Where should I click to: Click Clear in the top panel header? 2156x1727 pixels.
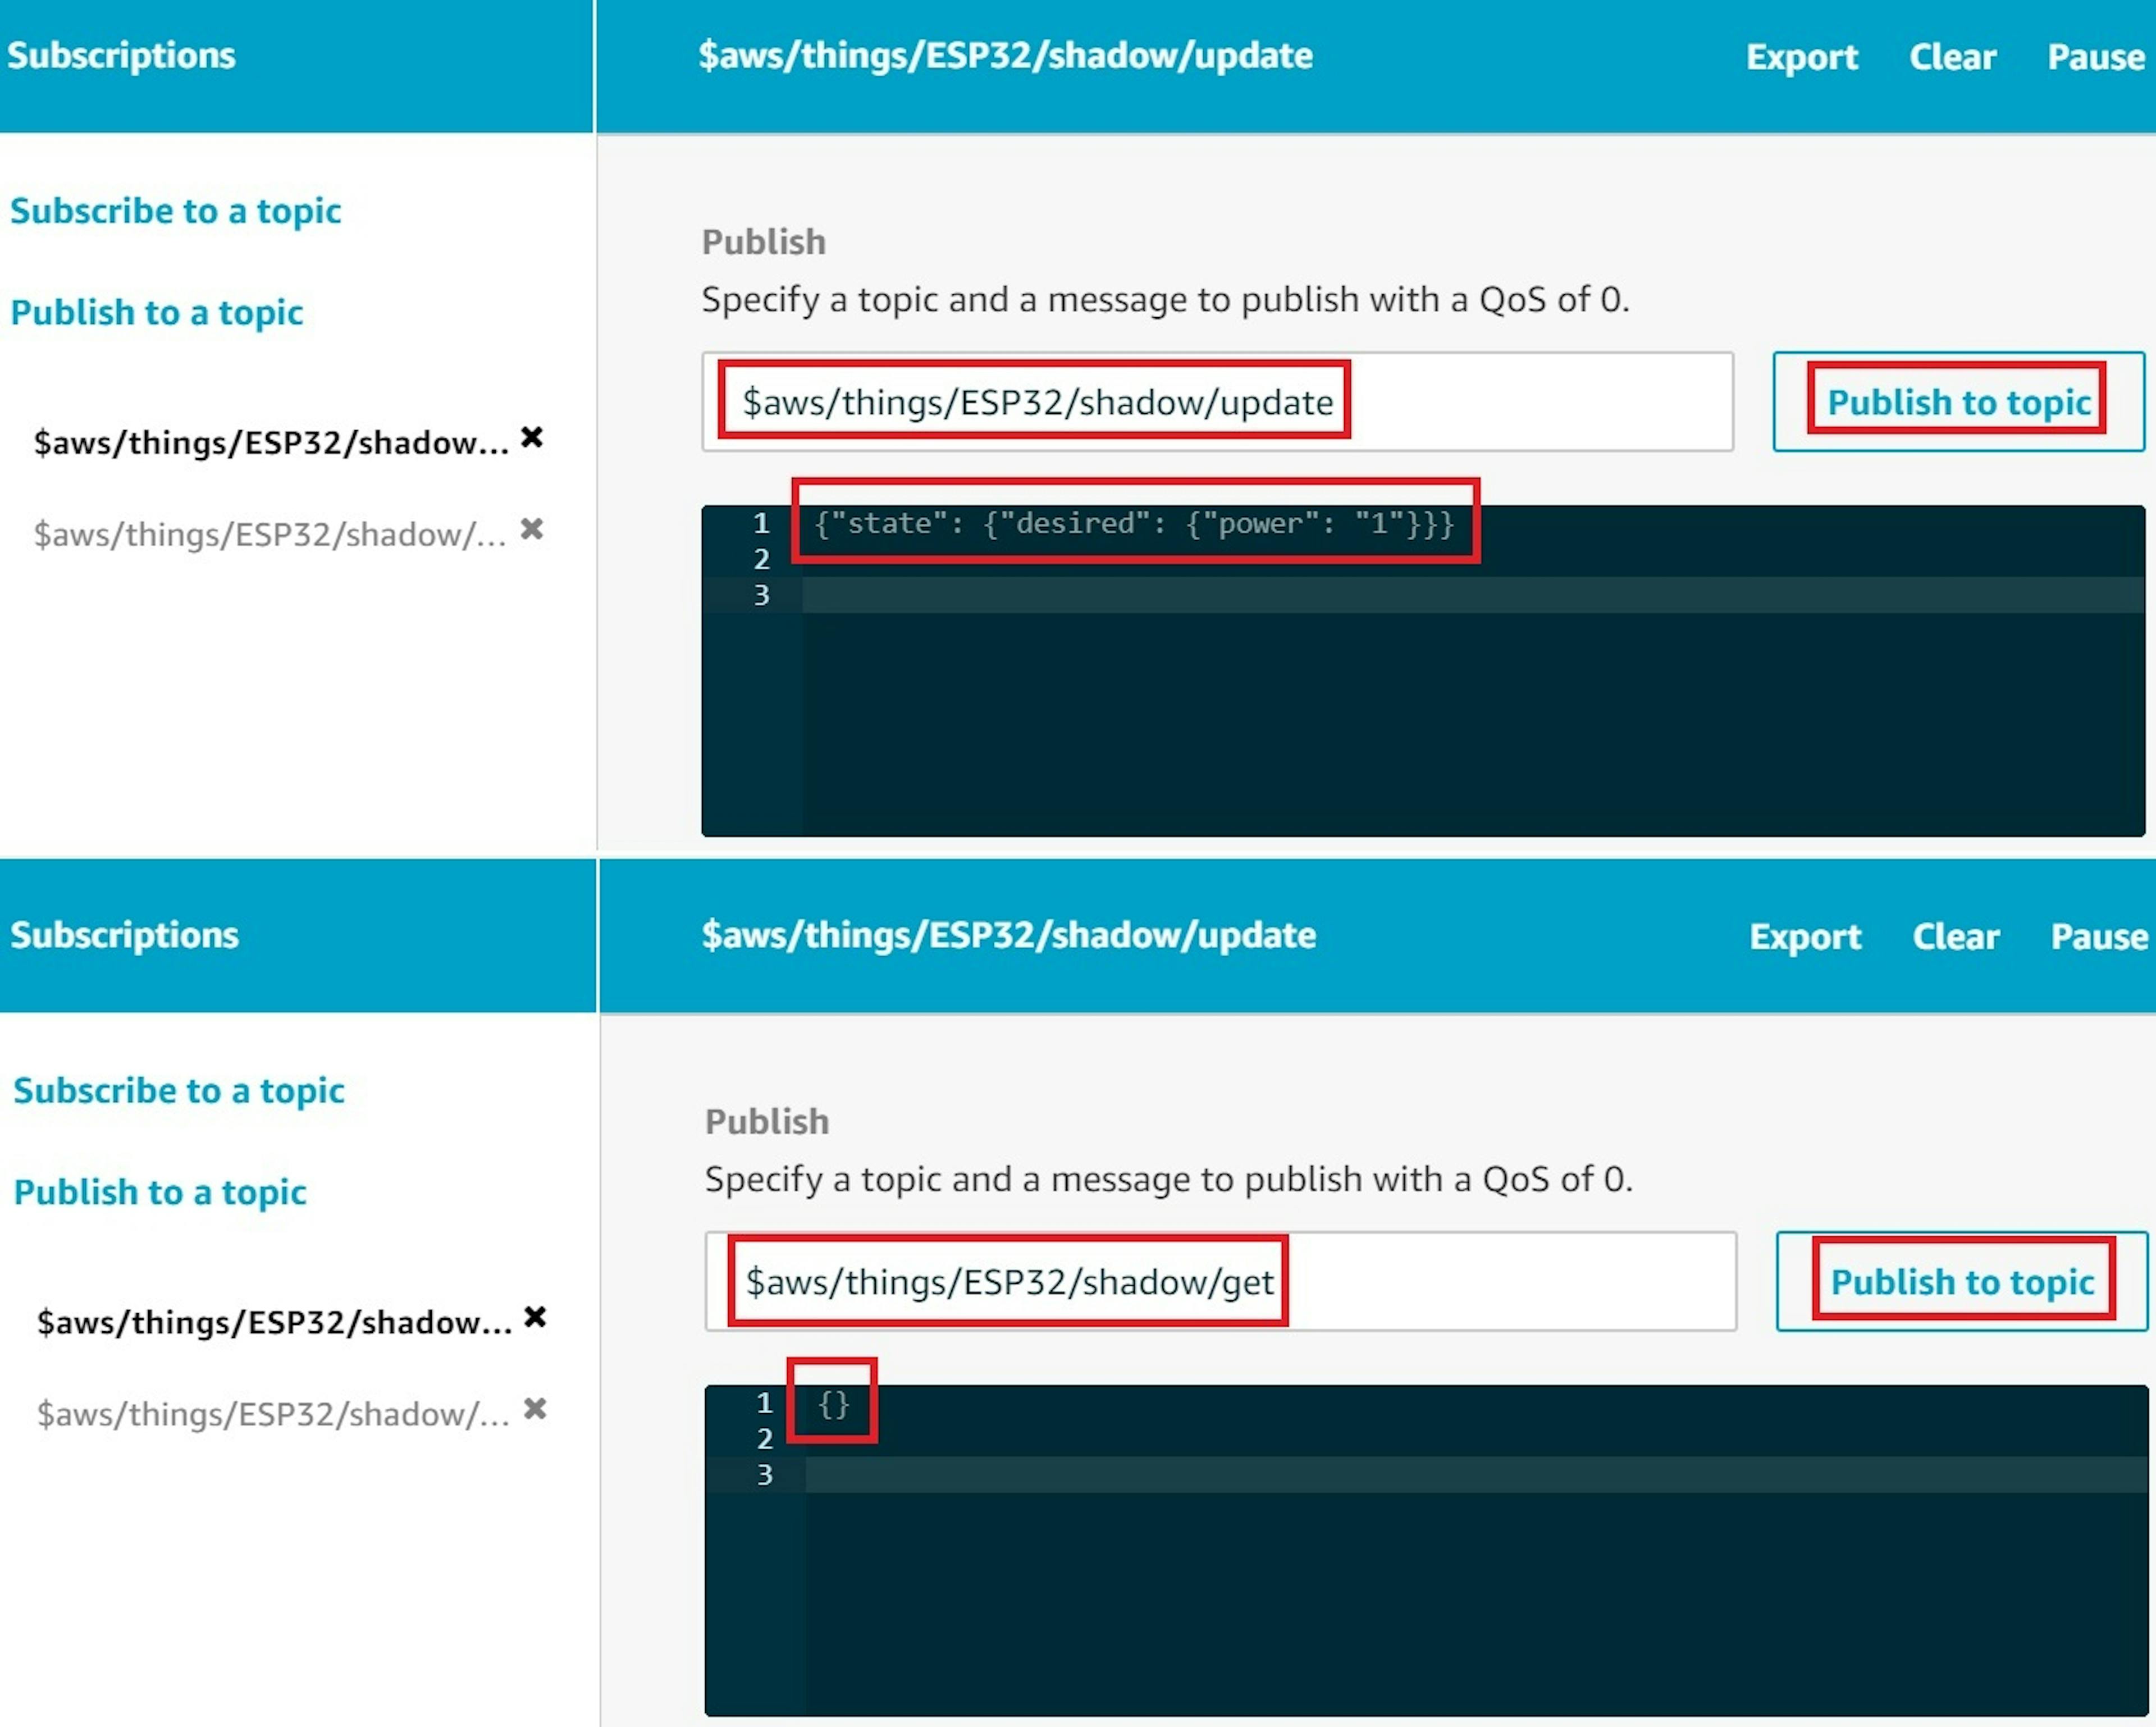click(x=1953, y=57)
